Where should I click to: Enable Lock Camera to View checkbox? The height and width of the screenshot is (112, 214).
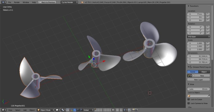coord(189,103)
